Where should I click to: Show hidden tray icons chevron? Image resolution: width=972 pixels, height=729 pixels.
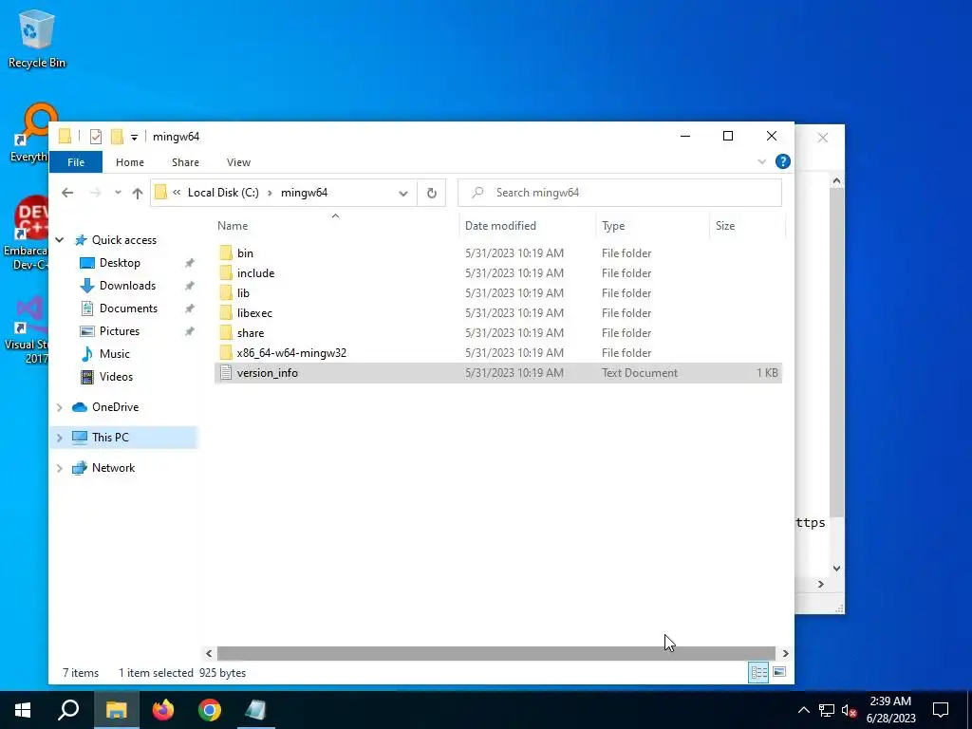(803, 710)
